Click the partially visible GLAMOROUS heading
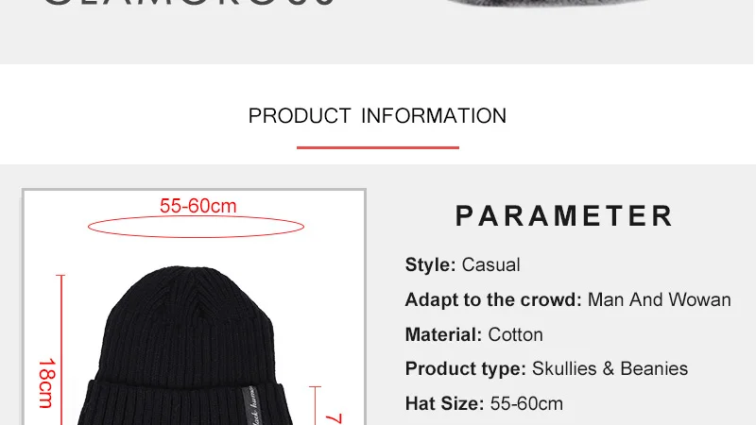Viewport: 756px width, 425px height. [189, 3]
